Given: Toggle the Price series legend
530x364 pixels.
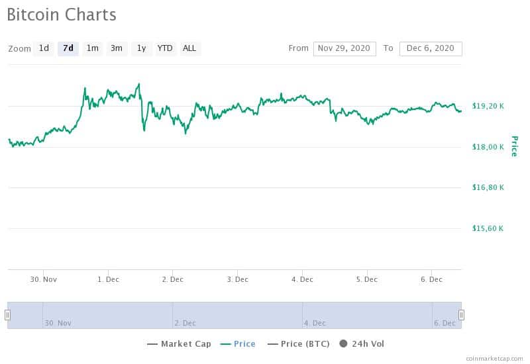Looking at the screenshot, I should (x=238, y=344).
